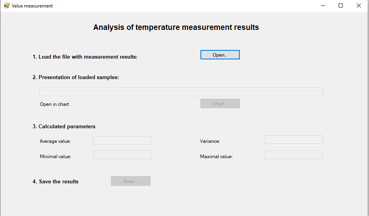The height and width of the screenshot is (216, 369).
Task: Click '4. Save the results' label
Action: pos(56,182)
